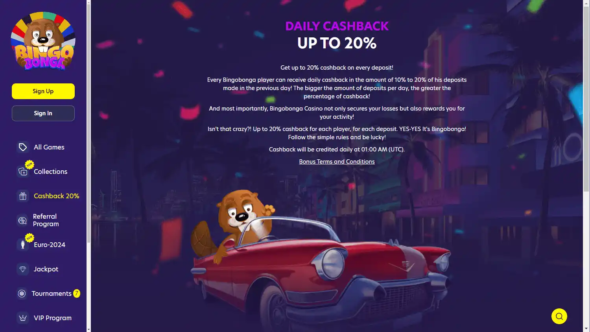
Task: Click the VIP Program crown icon
Action: (x=23, y=318)
